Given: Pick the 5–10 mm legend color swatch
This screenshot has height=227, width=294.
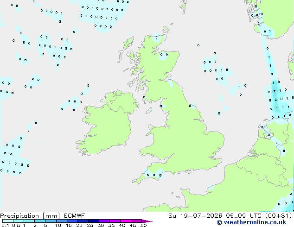Looking at the screenshot, I should pos(51,221).
